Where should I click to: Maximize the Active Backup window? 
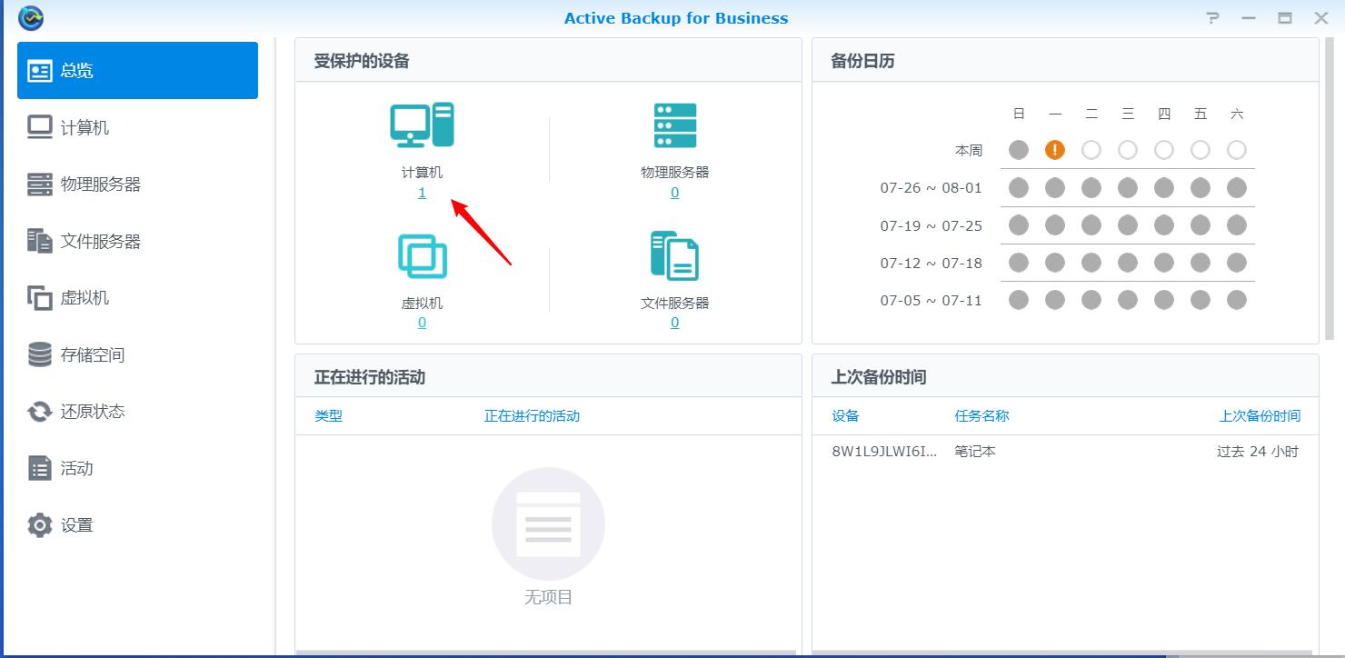[1285, 18]
